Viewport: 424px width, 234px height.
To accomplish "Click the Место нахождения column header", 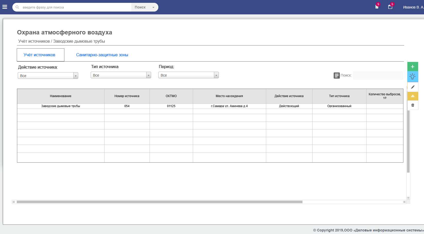I will click(229, 96).
